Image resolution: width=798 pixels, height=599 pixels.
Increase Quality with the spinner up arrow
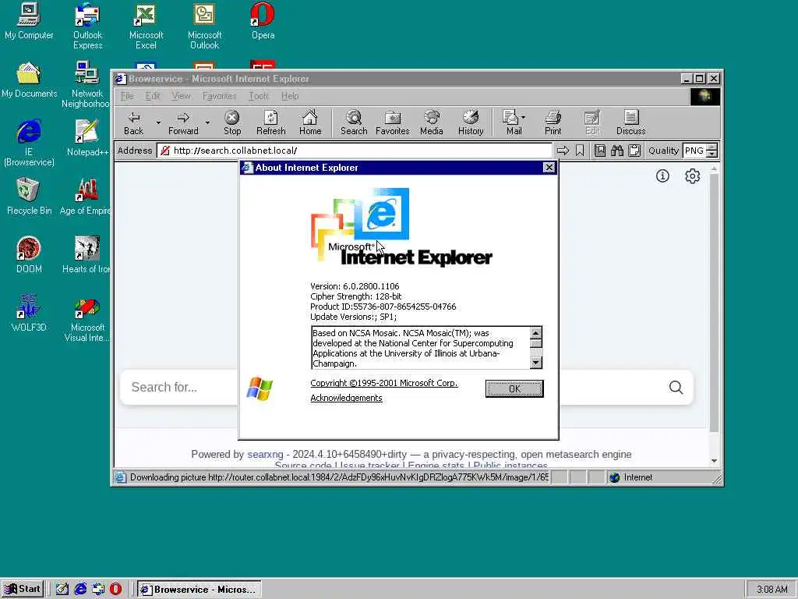click(712, 147)
